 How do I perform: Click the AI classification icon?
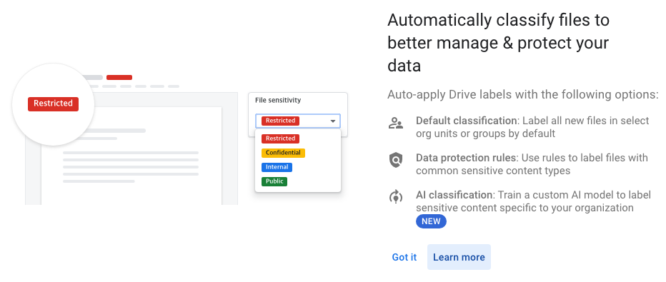click(x=395, y=197)
